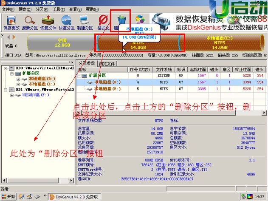Click the 卷标 column header
Screen dimensions: 268x201
[x=102, y=69]
